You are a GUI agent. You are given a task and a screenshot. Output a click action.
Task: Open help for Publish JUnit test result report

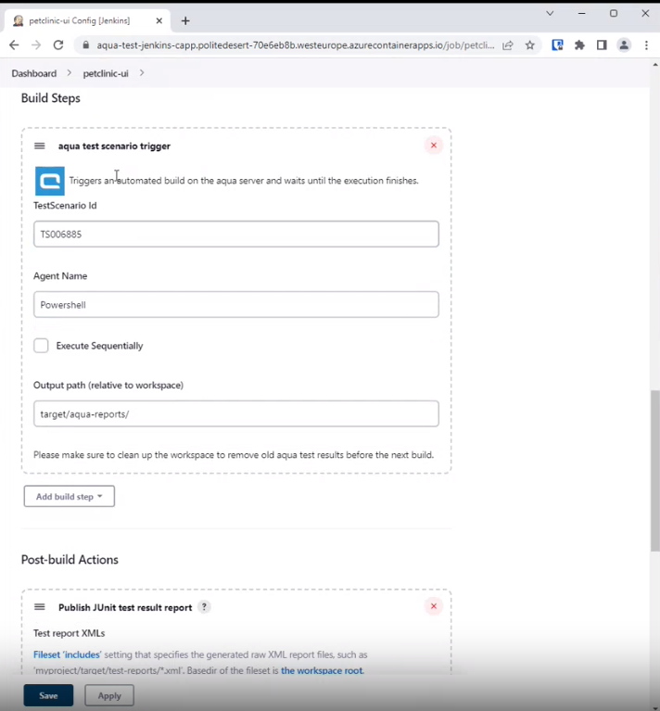click(x=205, y=607)
